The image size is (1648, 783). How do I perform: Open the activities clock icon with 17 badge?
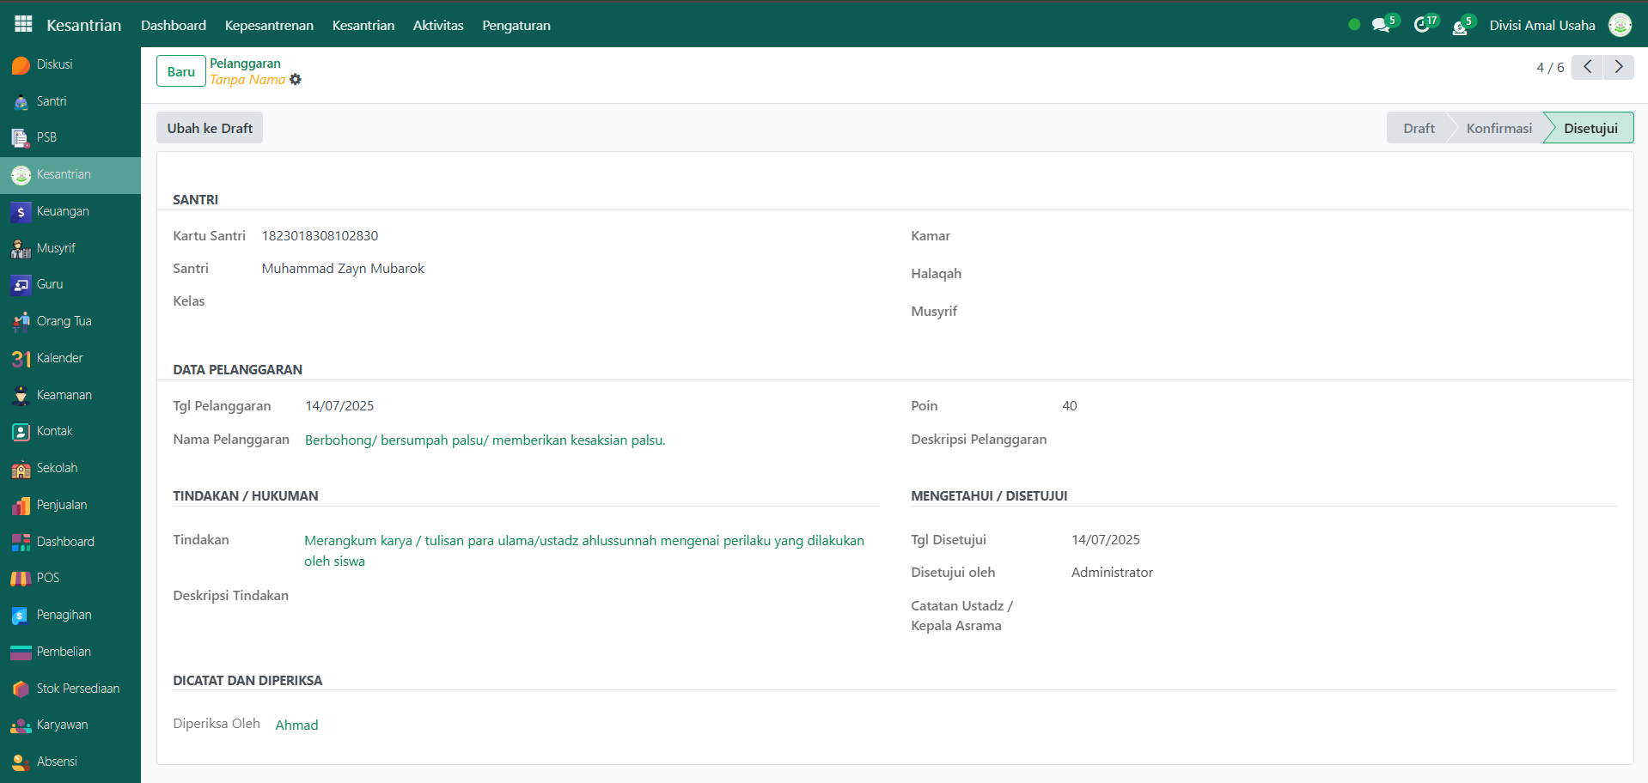click(1422, 25)
